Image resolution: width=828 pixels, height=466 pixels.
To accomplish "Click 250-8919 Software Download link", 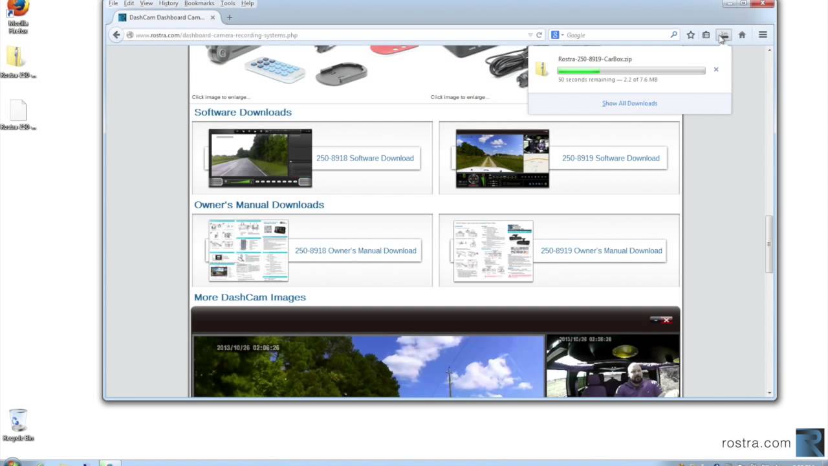I will (611, 158).
